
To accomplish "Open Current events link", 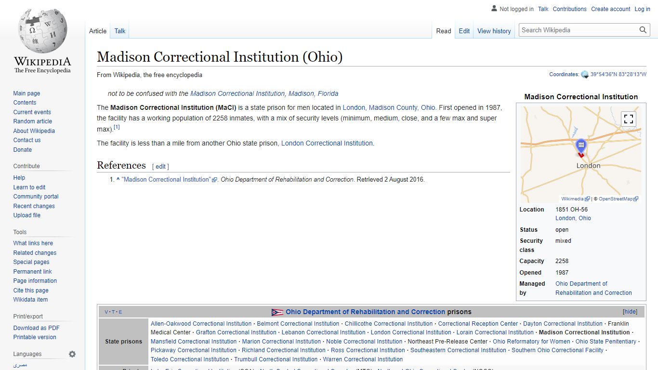I will point(32,112).
